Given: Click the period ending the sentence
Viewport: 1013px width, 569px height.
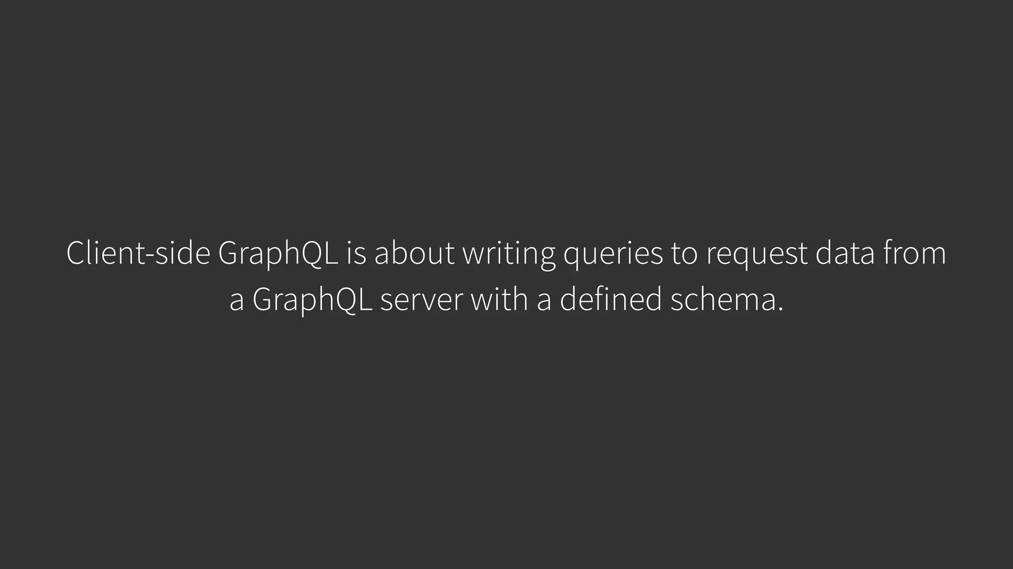Looking at the screenshot, I should (x=781, y=309).
